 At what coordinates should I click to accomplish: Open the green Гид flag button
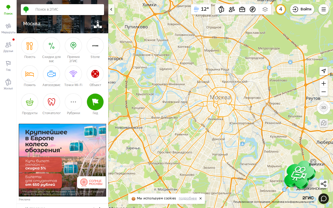[x=95, y=102]
